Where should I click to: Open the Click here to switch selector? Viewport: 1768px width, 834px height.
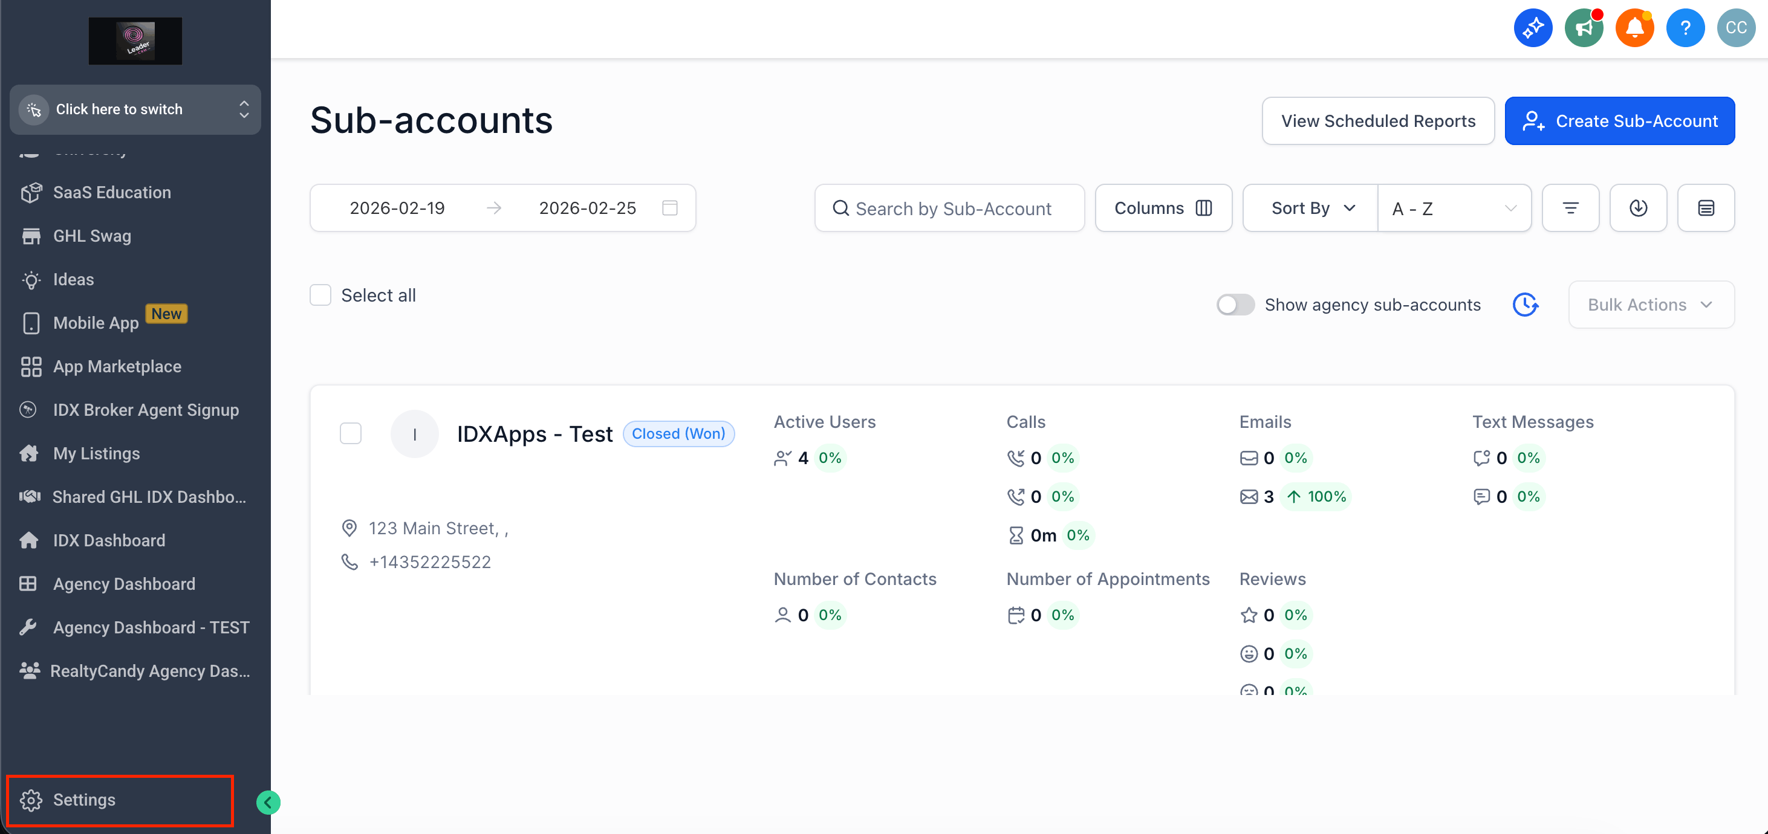(135, 110)
